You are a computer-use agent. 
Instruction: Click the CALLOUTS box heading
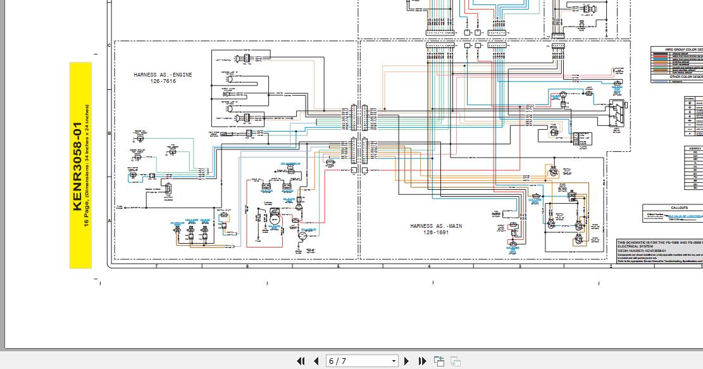pyautogui.click(x=679, y=208)
